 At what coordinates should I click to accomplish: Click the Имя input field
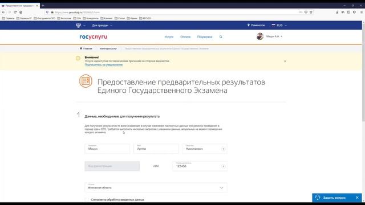156,149
